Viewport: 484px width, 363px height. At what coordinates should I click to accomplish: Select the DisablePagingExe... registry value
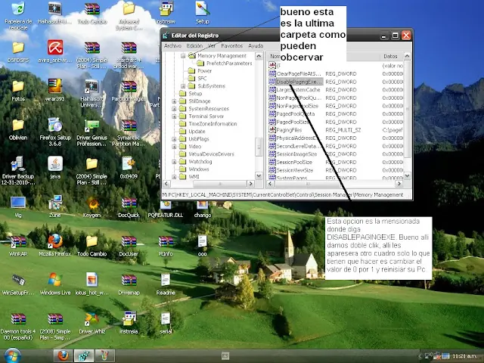[x=299, y=82]
